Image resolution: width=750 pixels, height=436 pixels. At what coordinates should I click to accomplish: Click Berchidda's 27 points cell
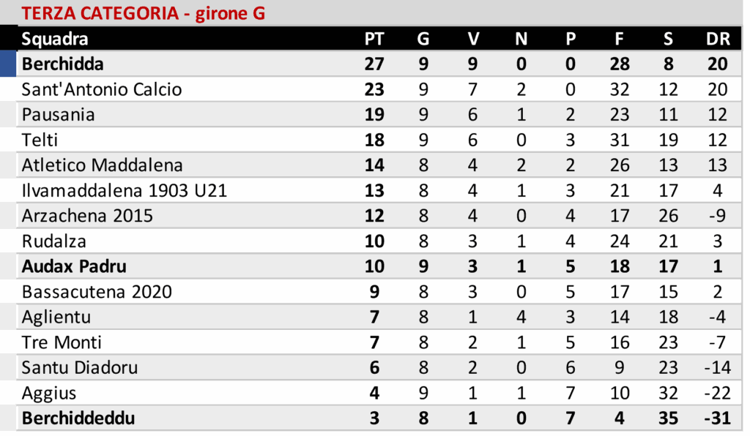(x=374, y=64)
